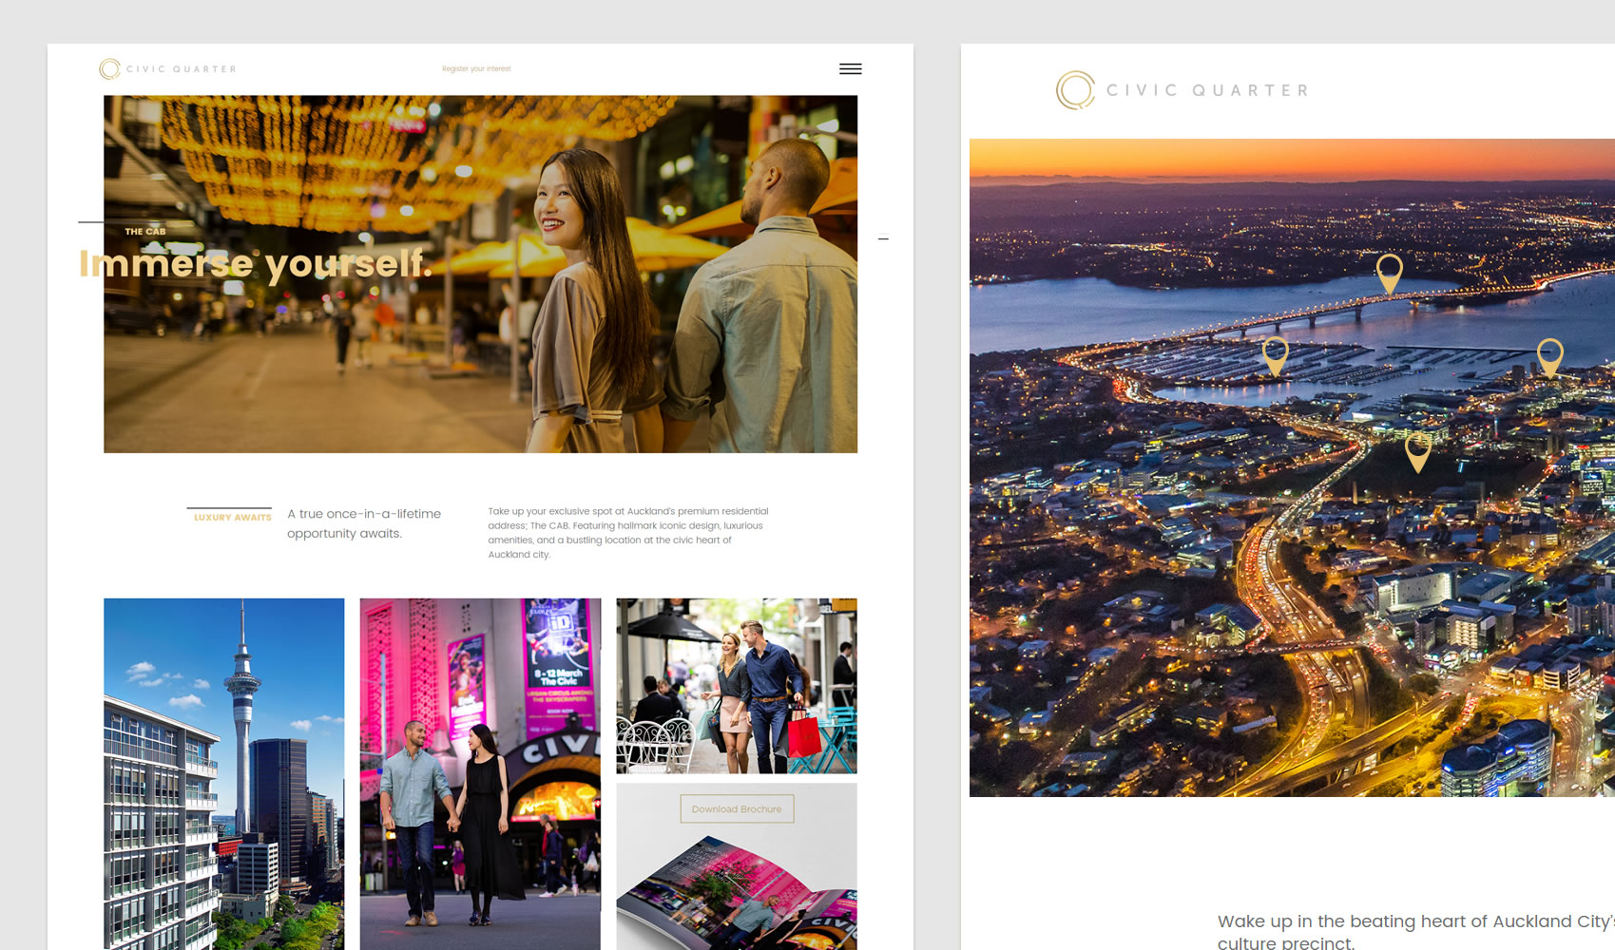This screenshot has height=950, width=1615.
Task: Open the Sky Tower photo thumbnail
Action: 224,773
